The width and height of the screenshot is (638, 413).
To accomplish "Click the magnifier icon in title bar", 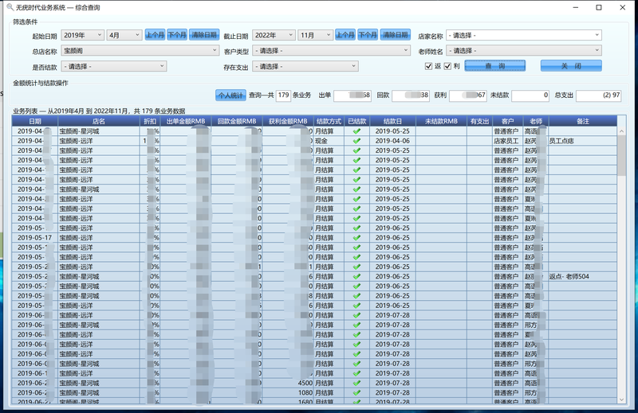I will [x=10, y=7].
